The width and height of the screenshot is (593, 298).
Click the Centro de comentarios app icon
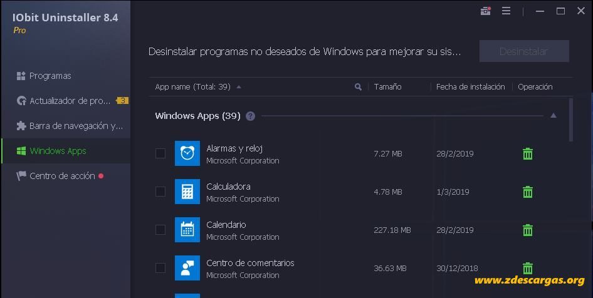coord(187,268)
